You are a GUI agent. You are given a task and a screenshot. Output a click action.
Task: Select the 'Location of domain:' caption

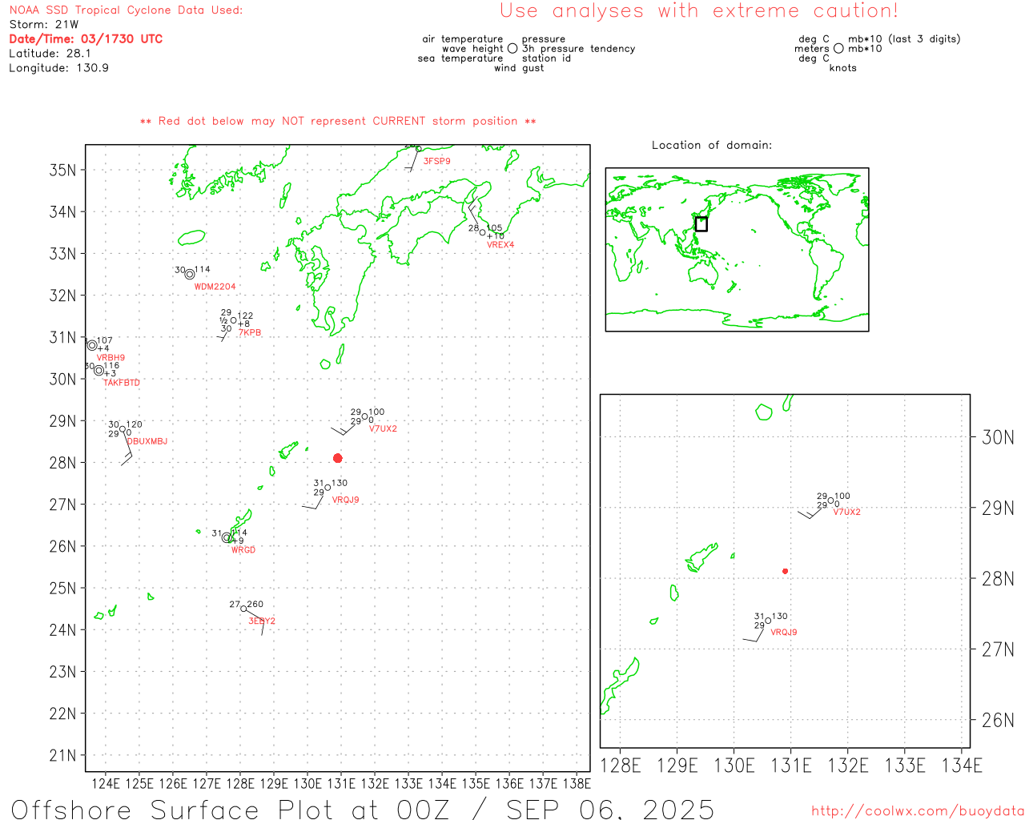[712, 145]
